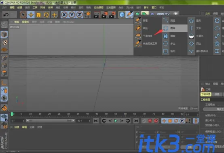Open the 摄像机 (Cameras) viewport menu
This screenshot has height=153, width=224.
tap(25, 22)
